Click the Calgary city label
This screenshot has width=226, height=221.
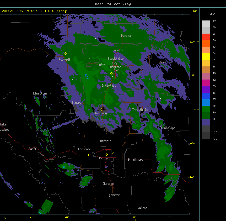pyautogui.click(x=105, y=158)
